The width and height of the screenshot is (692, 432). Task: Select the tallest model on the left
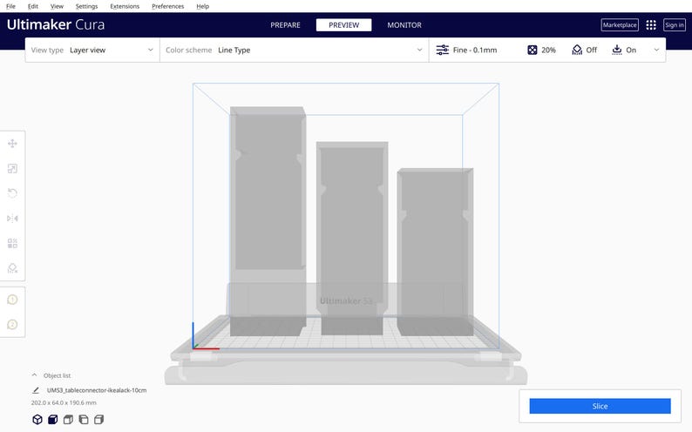pos(268,220)
